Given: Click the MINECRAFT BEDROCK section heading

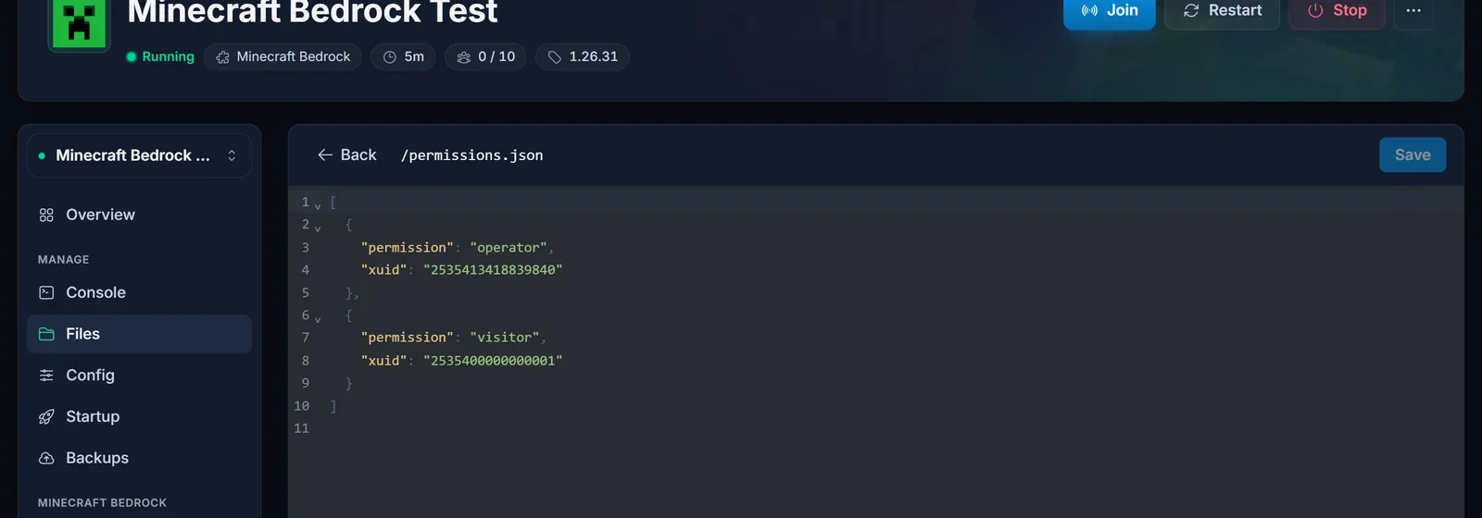Looking at the screenshot, I should [102, 503].
